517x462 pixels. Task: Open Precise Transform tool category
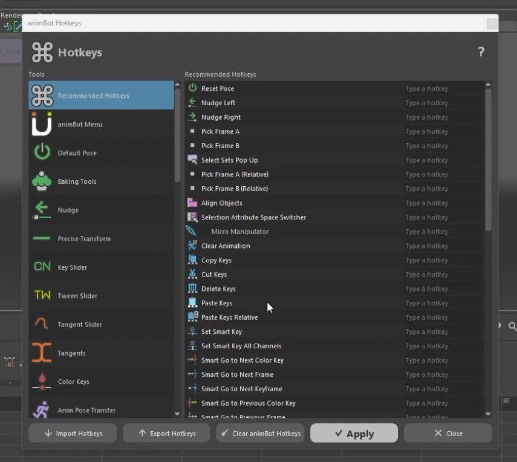click(x=101, y=238)
